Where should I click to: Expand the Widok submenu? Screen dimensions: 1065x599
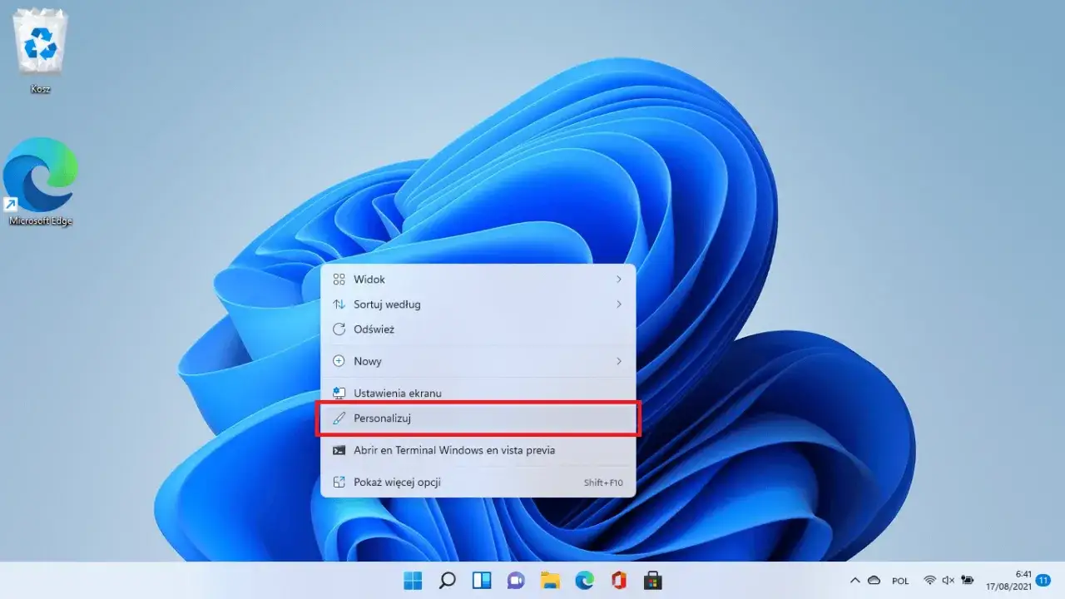coord(478,280)
